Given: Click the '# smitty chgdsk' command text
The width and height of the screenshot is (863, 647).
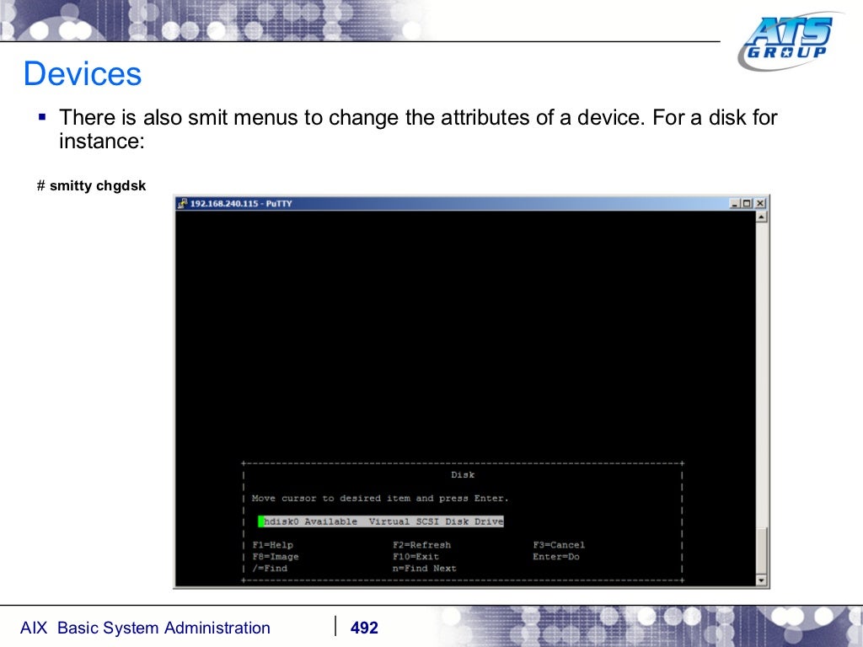Looking at the screenshot, I should [91, 186].
